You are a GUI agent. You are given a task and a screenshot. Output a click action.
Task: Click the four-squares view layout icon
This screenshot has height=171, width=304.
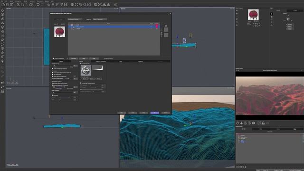click(x=115, y=4)
